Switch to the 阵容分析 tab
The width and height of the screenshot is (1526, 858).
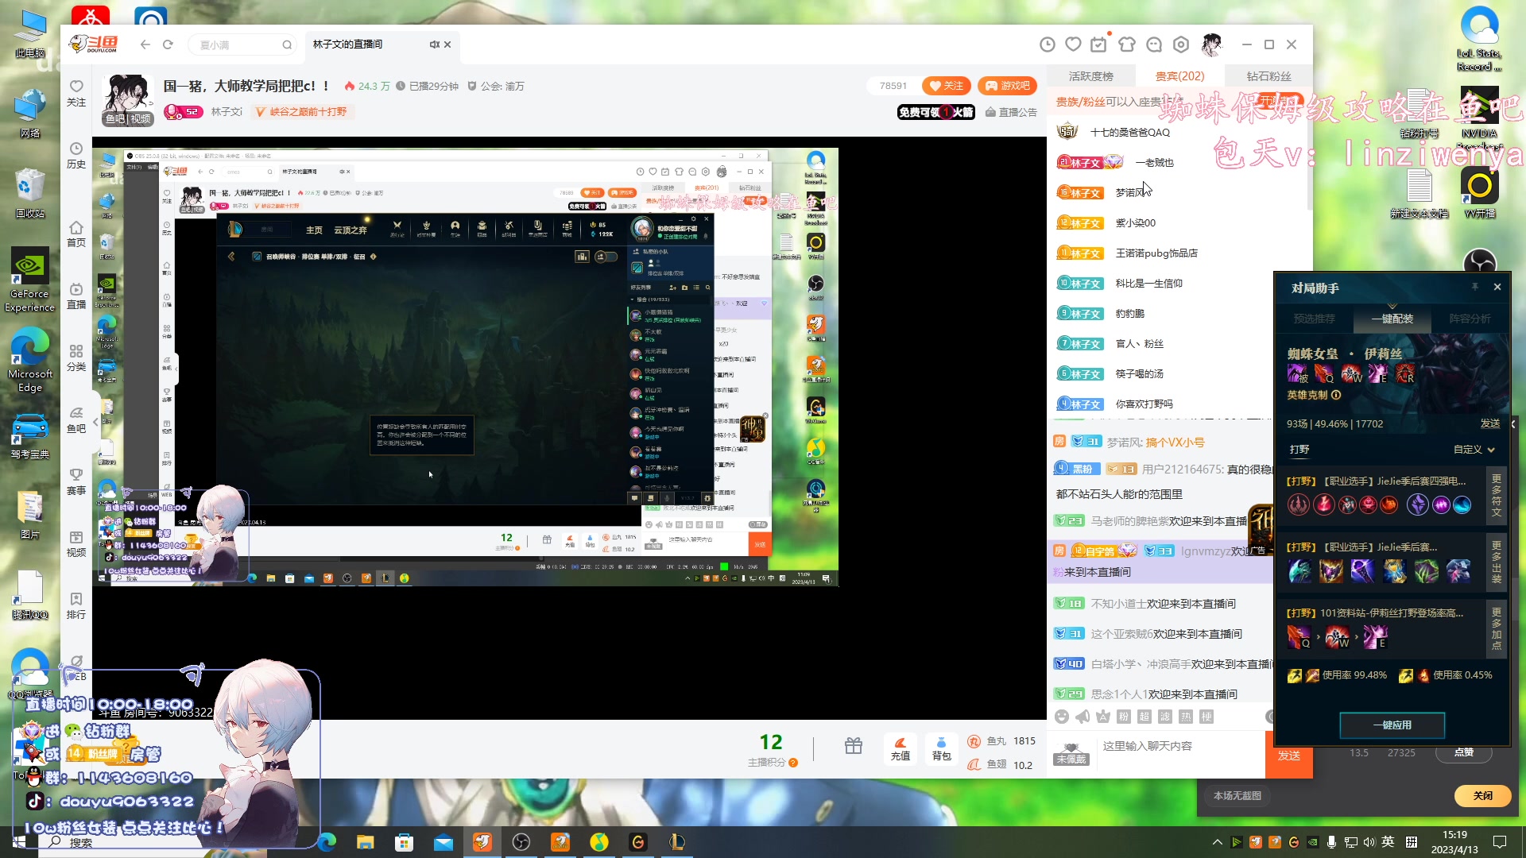1470,319
